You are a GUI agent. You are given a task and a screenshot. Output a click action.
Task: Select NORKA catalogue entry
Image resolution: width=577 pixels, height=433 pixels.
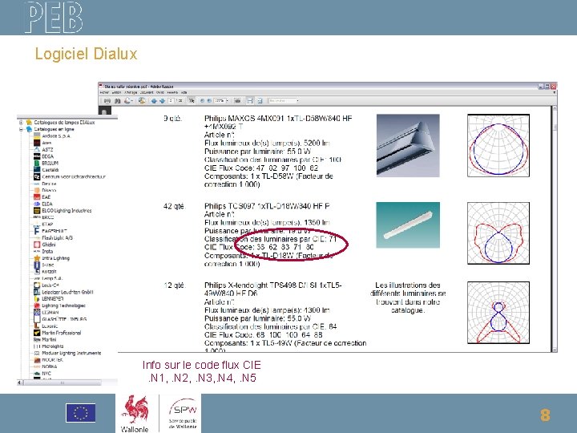pyautogui.click(x=50, y=366)
